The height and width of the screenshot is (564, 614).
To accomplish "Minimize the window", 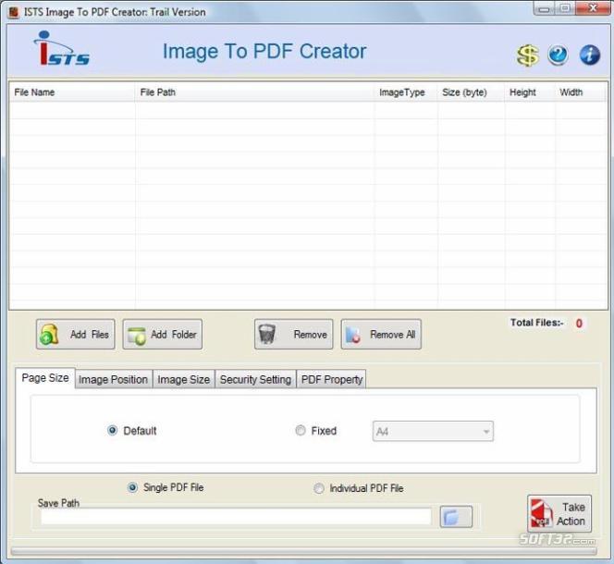I will tap(544, 8).
